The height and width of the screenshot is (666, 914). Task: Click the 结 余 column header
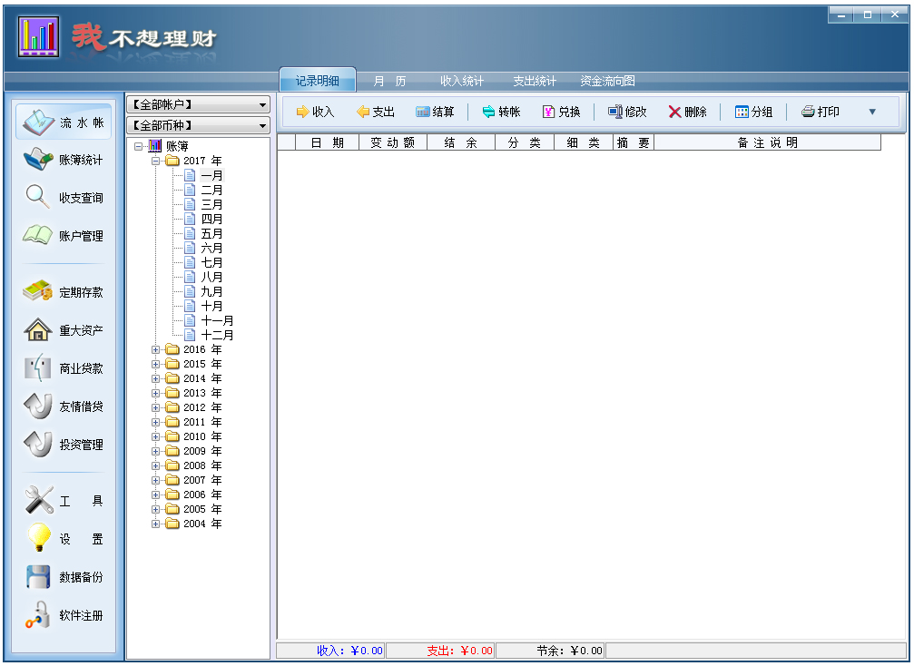tap(461, 142)
